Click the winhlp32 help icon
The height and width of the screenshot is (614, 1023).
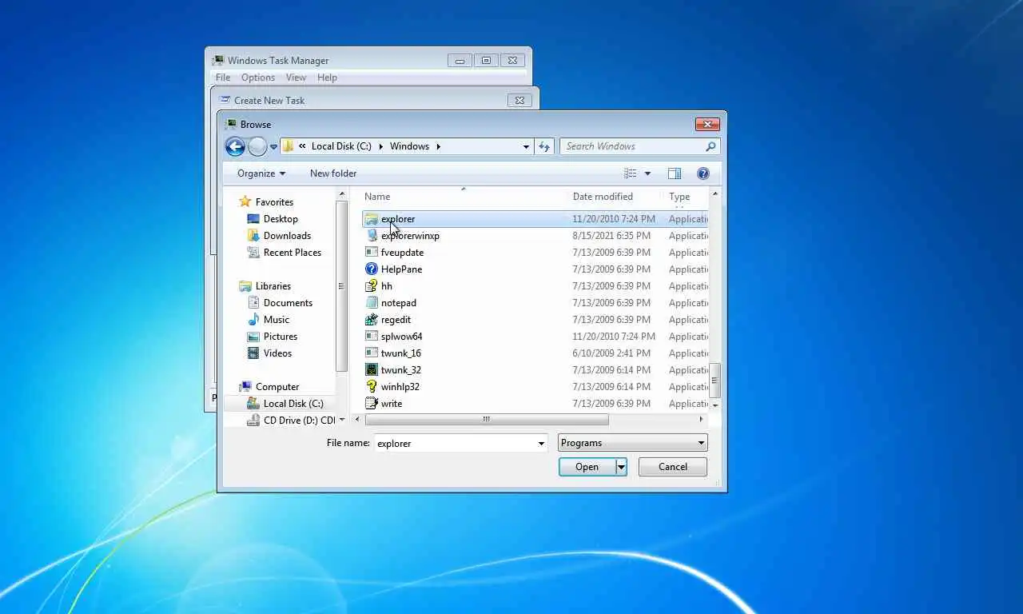[372, 387]
